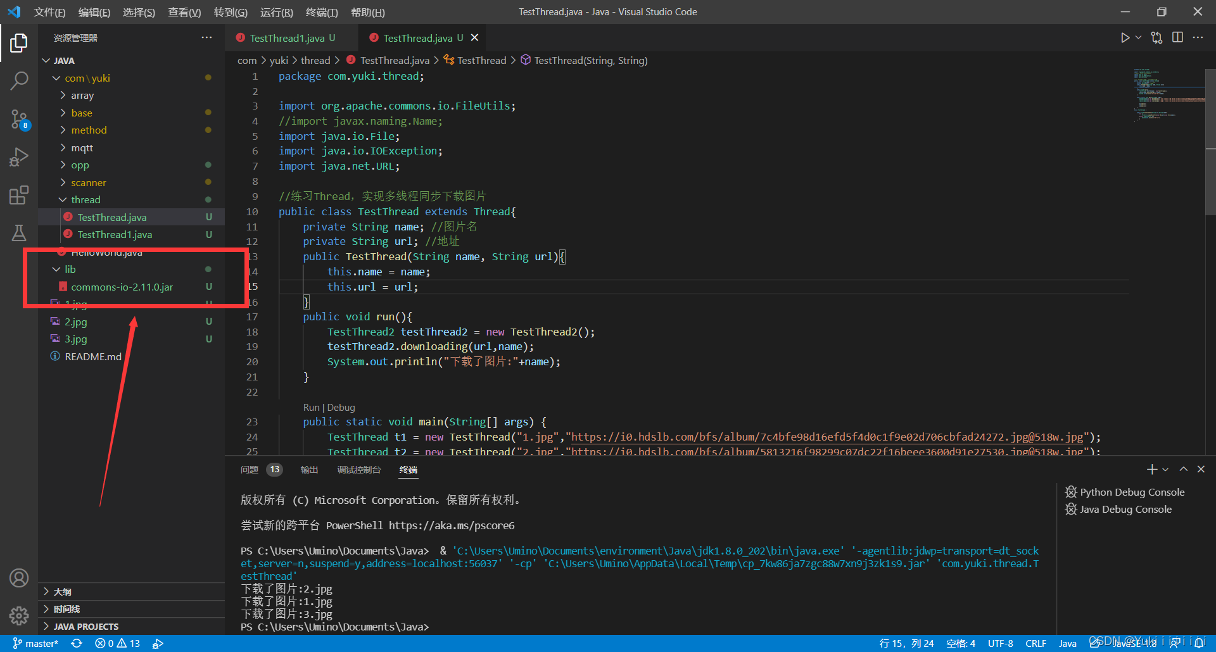Show errors and warnings count in status bar
The height and width of the screenshot is (652, 1216).
pos(117,643)
